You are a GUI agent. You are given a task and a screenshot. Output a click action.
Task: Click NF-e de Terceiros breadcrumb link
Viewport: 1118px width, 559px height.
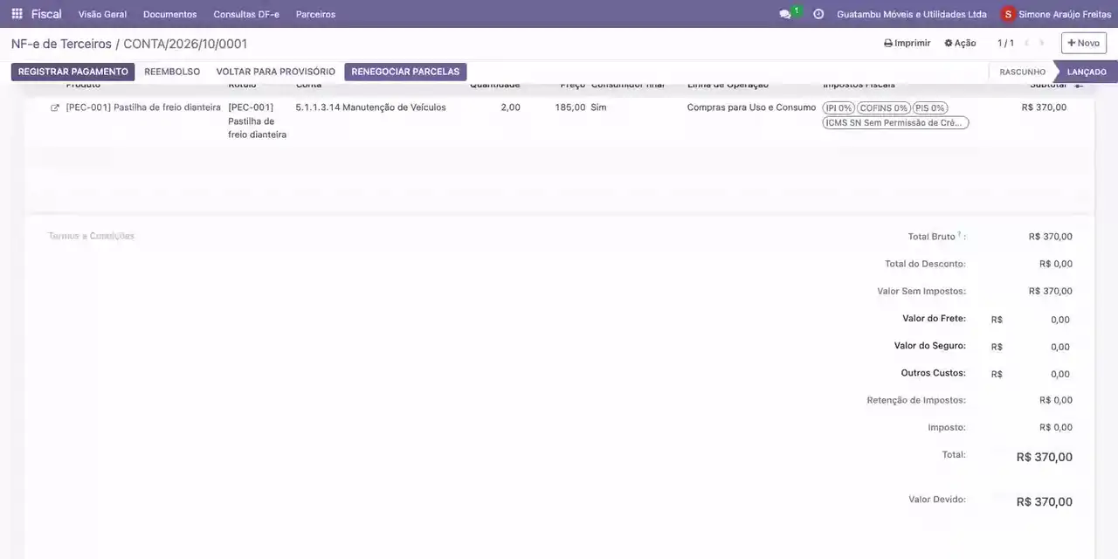point(61,44)
